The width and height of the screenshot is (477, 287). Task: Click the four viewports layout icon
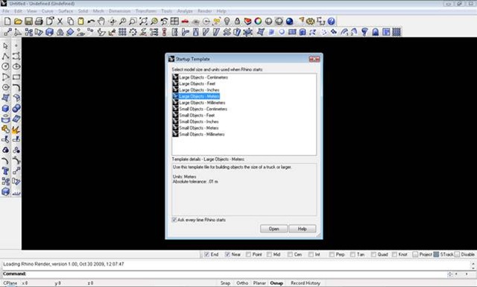[x=174, y=22]
